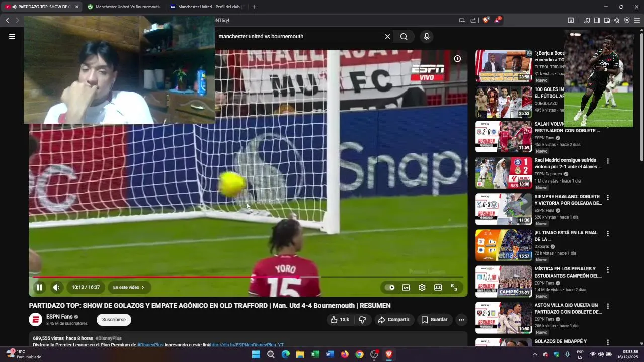Screen dimensions: 644x362
Task: Open the info card icon on video
Action: [x=457, y=59]
